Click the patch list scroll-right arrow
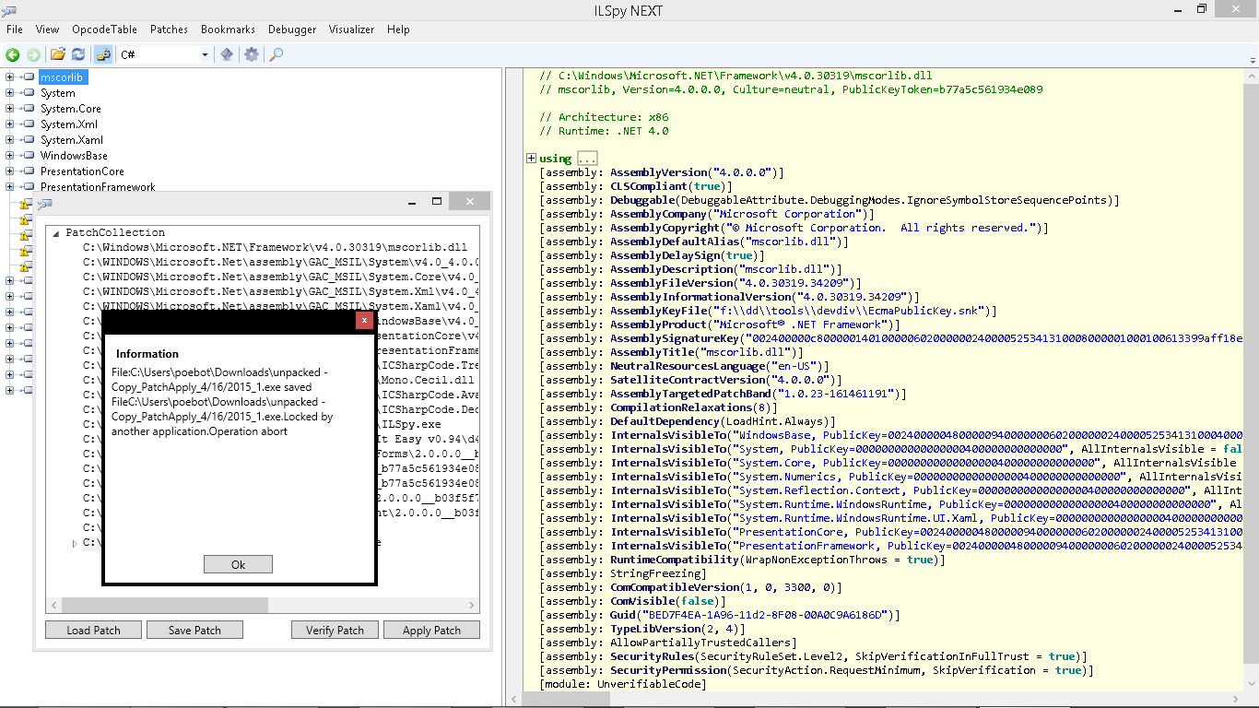The height and width of the screenshot is (708, 1259). [x=473, y=606]
